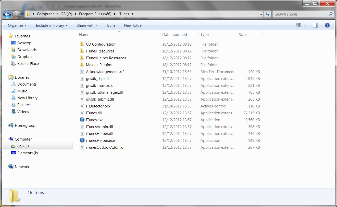
Task: Click the Burn toolbar button
Action: tap(111, 25)
